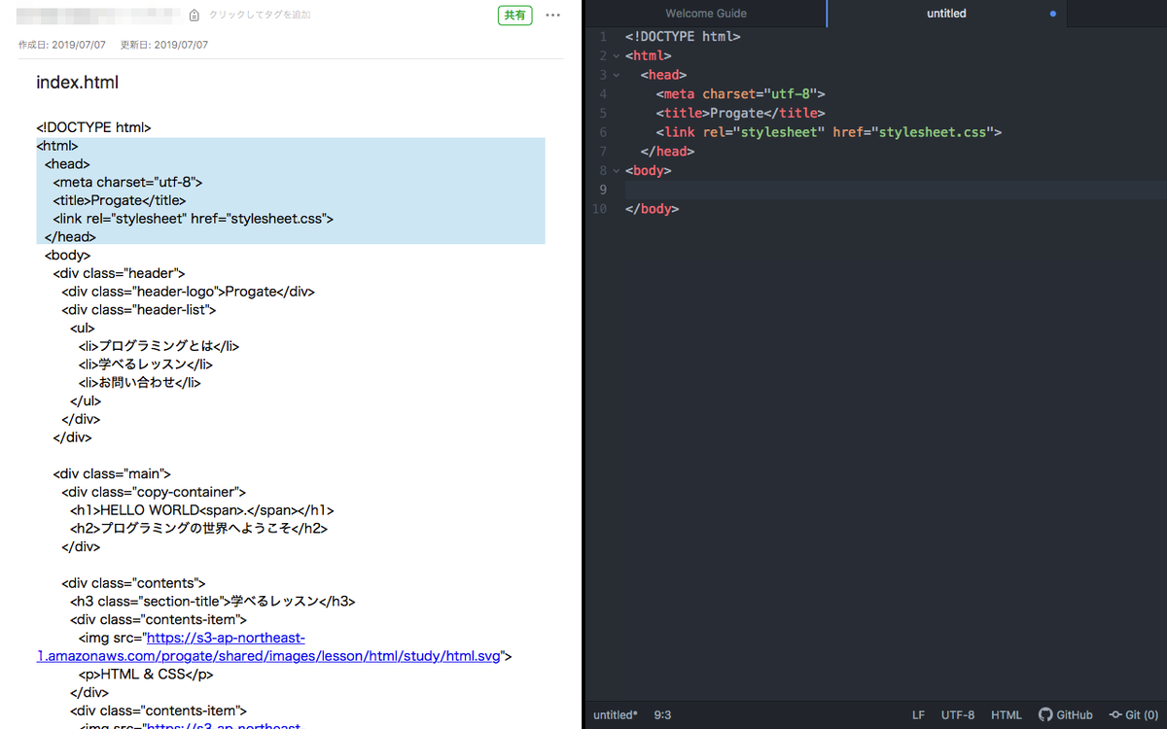
Task: Open the HTML grammar selector
Action: (1007, 714)
